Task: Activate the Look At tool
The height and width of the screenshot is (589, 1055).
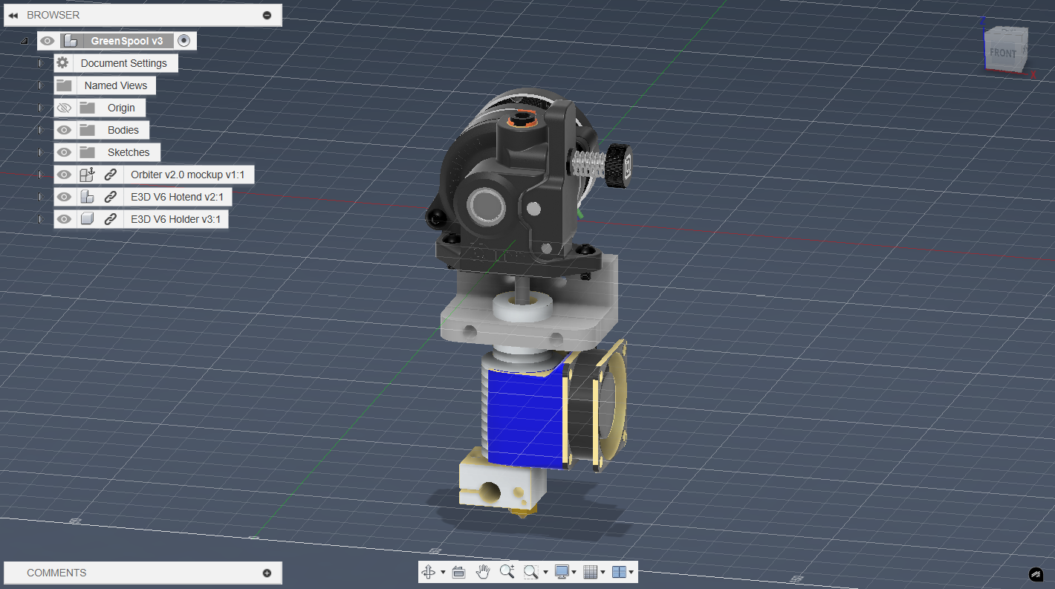Action: pyautogui.click(x=458, y=572)
